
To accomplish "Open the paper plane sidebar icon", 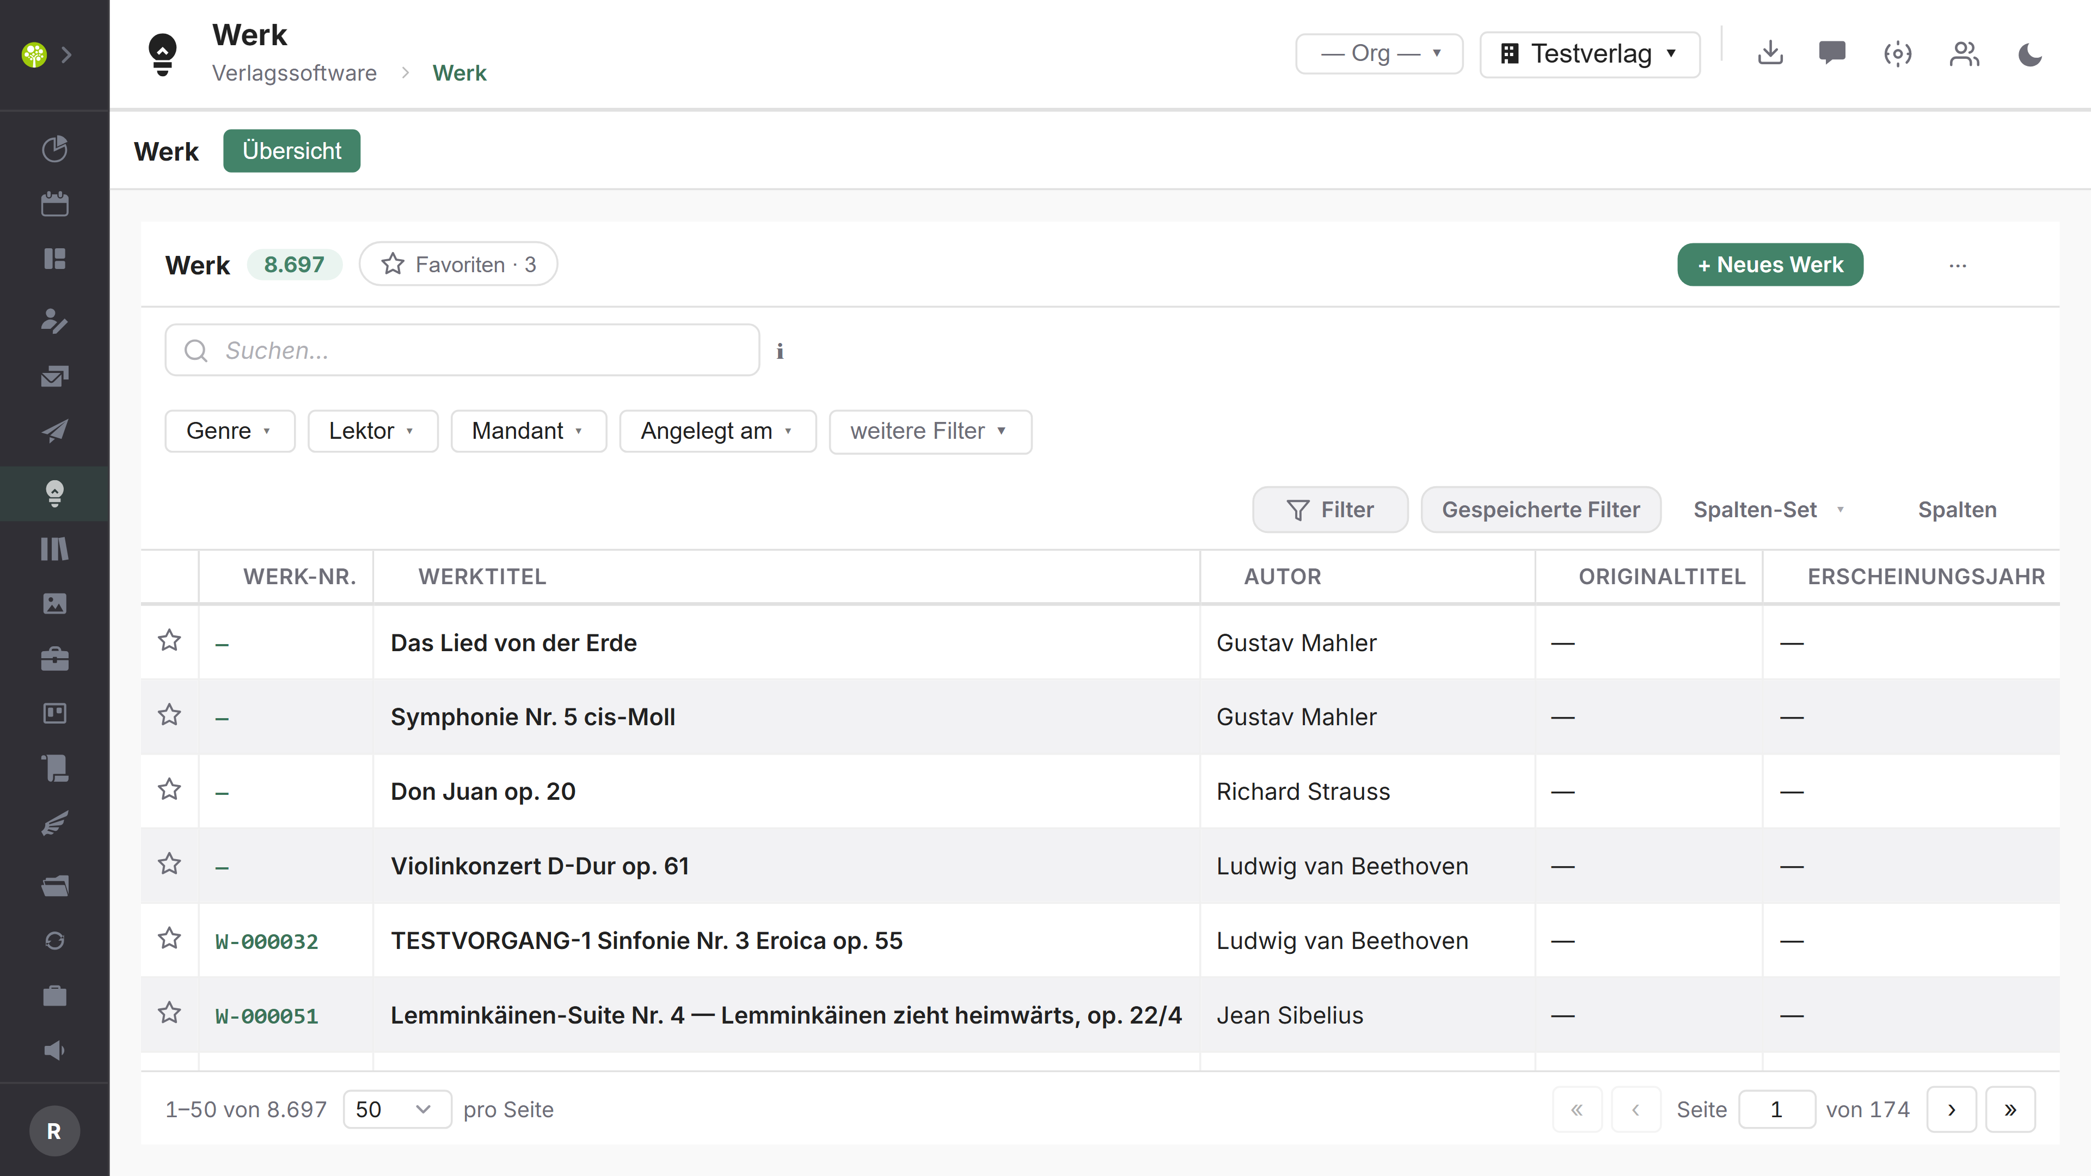I will 54,430.
